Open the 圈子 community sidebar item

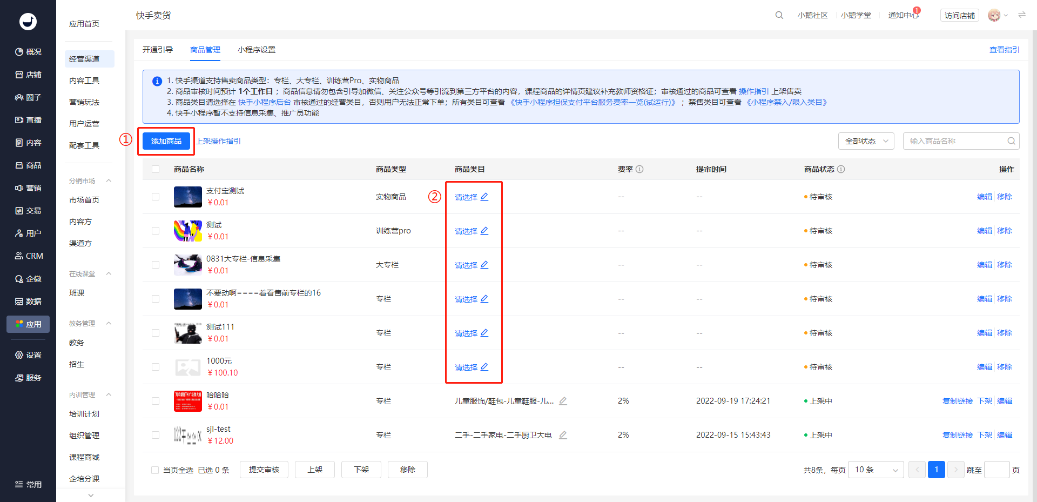pos(28,97)
